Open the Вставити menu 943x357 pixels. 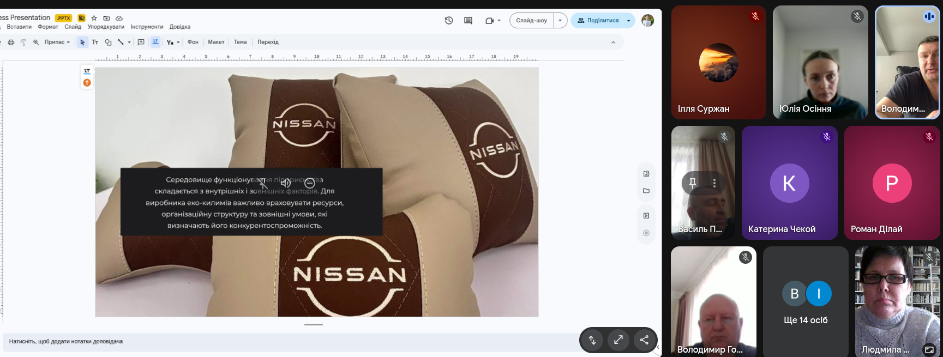(x=19, y=27)
